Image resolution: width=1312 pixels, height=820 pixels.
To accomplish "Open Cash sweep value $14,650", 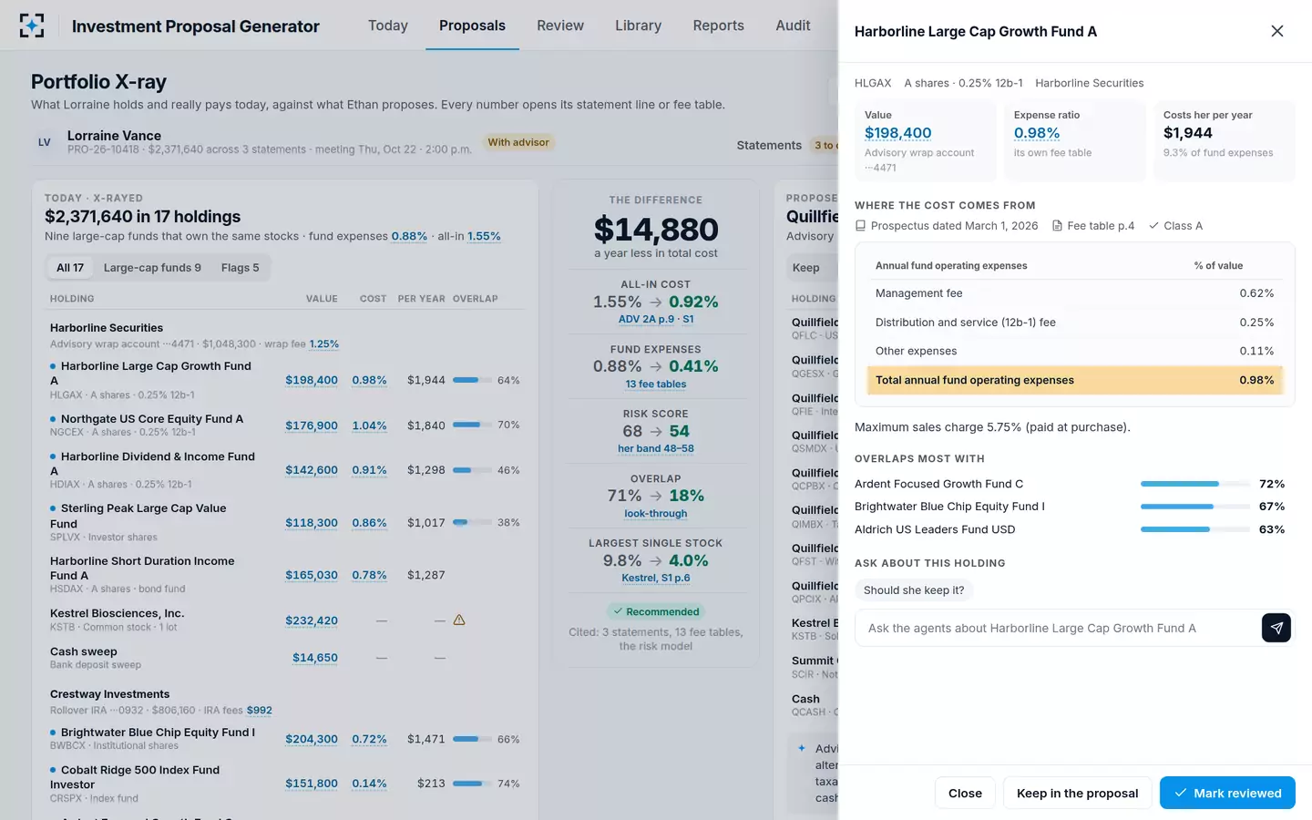I will 315,658.
